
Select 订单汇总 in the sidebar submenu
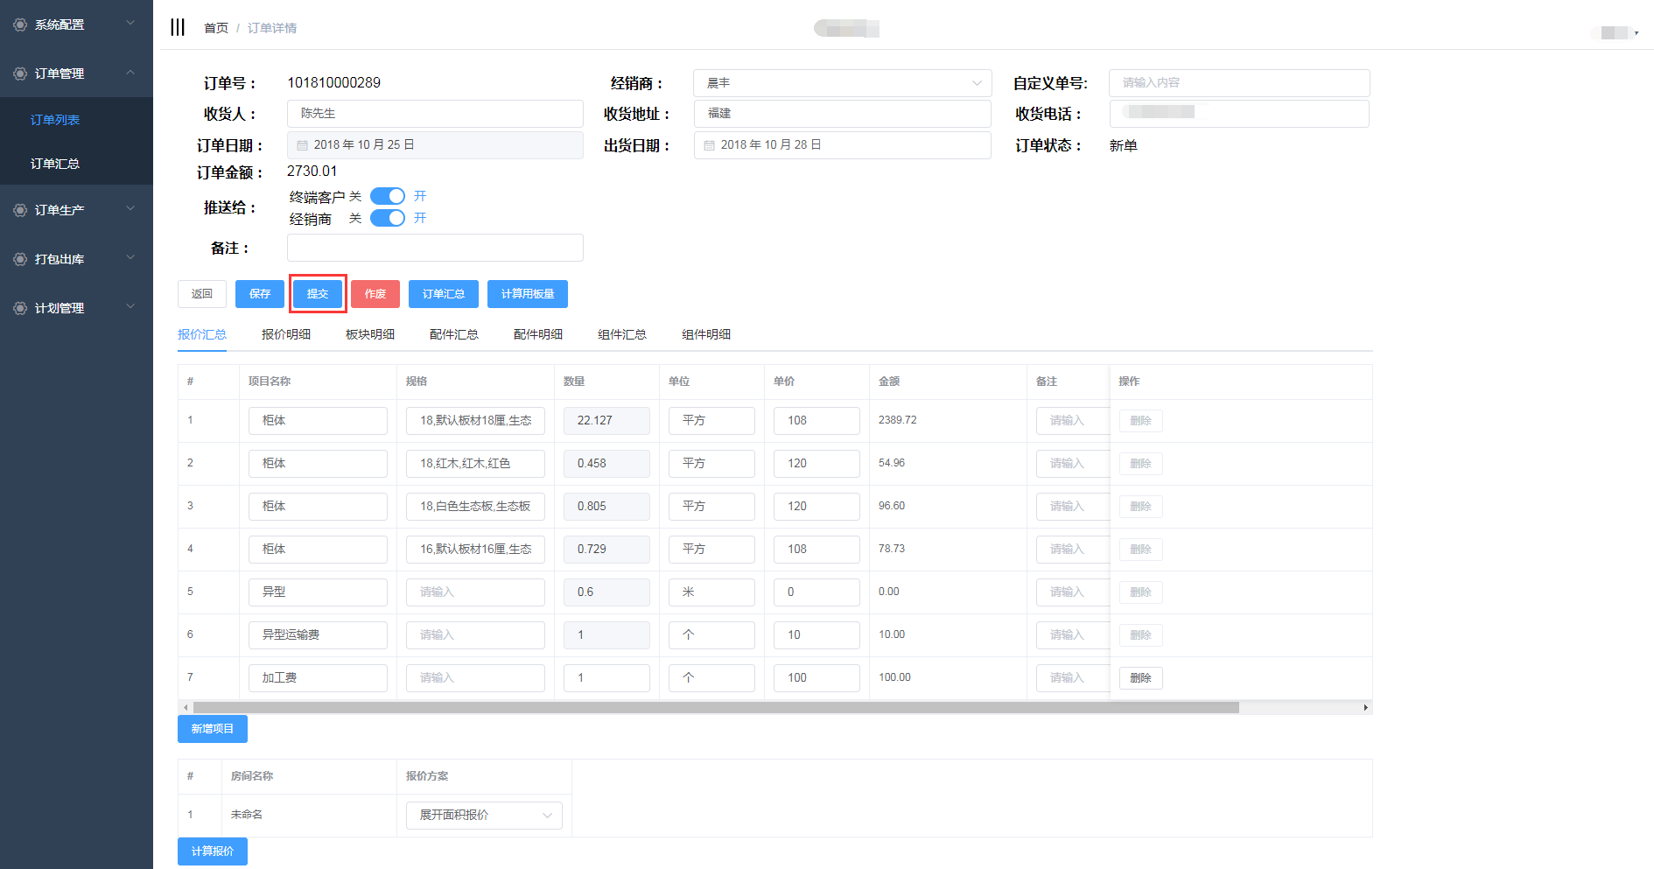click(55, 164)
